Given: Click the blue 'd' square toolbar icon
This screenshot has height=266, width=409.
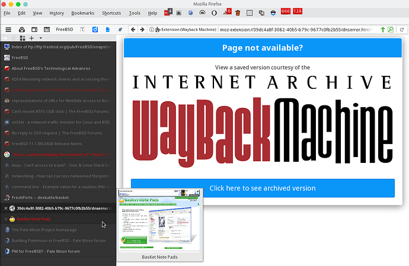Looking at the screenshot, I should [95, 30].
